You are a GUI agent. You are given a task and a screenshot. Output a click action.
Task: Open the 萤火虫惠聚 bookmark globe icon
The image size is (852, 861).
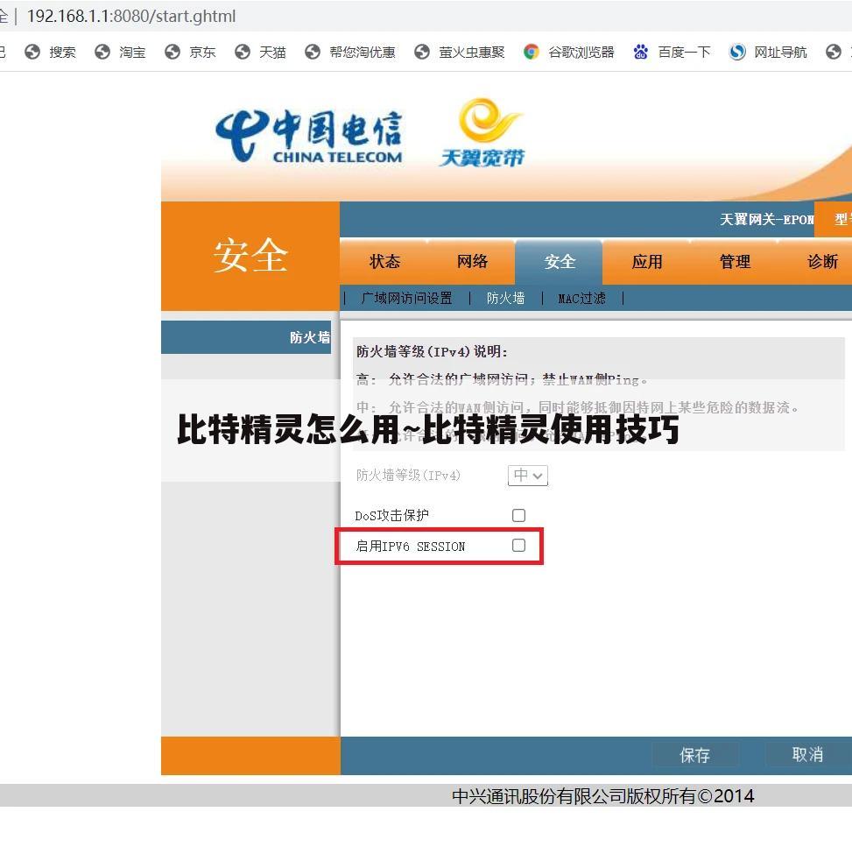click(x=421, y=52)
